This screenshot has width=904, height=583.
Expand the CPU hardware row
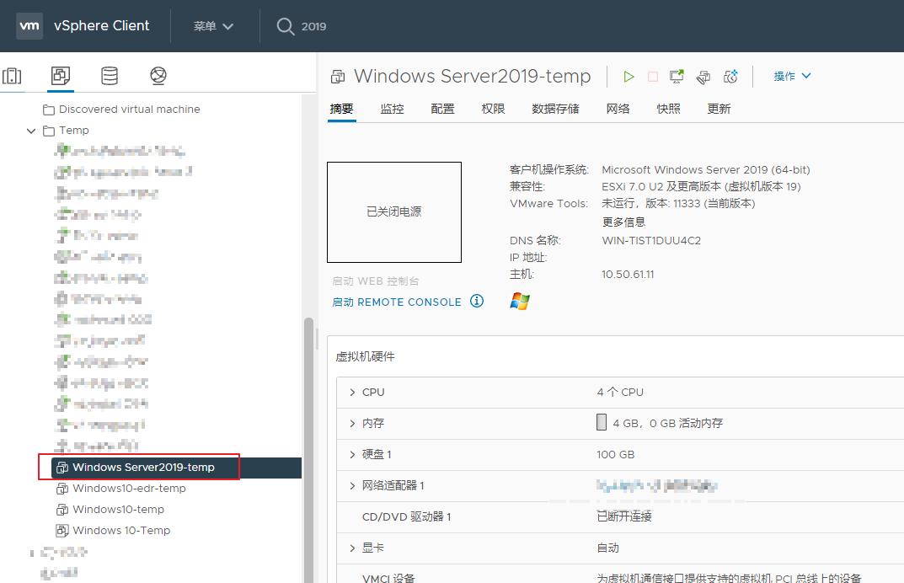pyautogui.click(x=352, y=393)
